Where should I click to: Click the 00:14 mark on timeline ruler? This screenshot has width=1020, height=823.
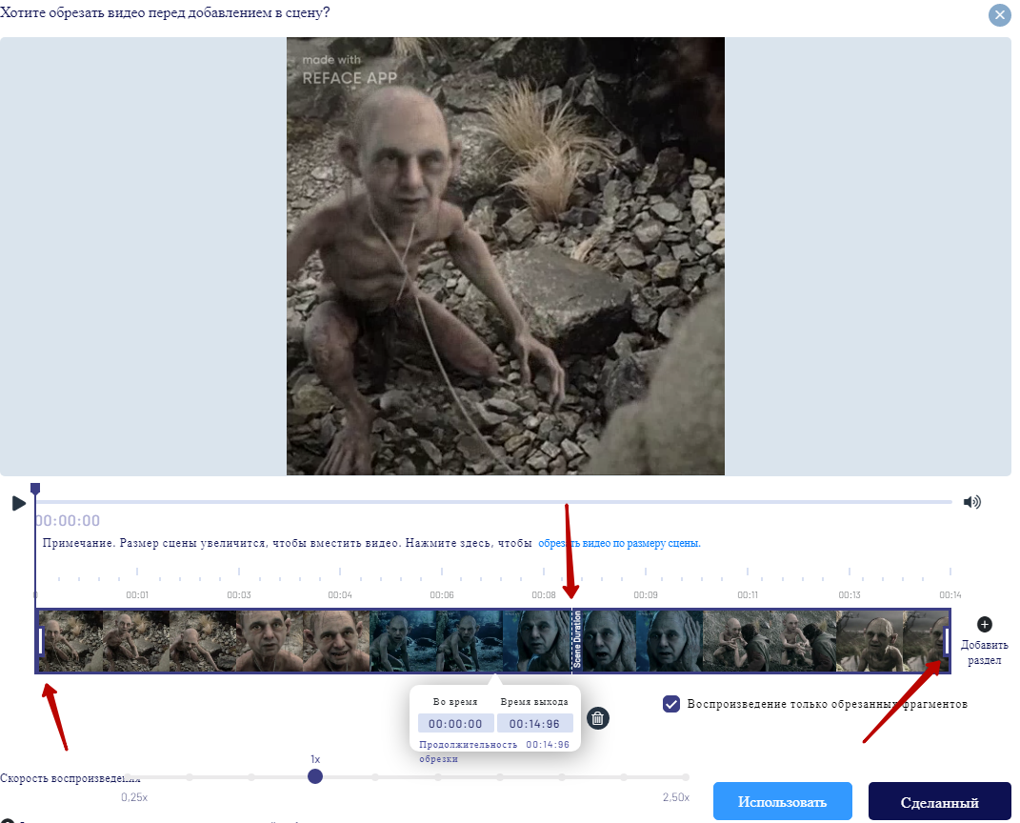950,594
